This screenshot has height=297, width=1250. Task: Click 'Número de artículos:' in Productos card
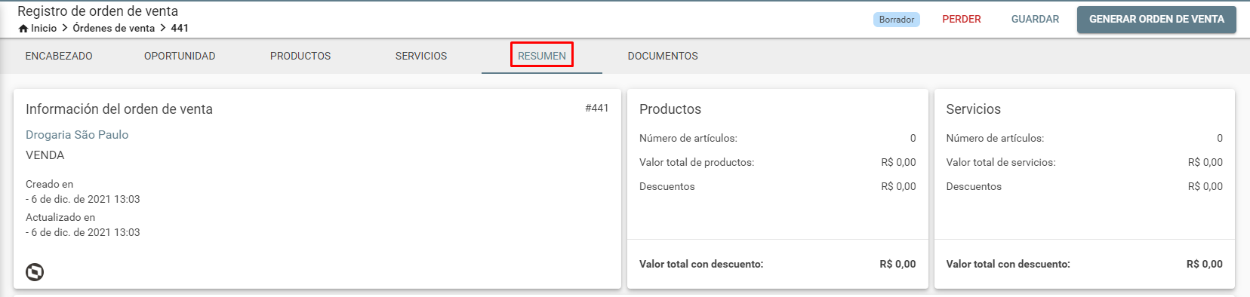click(688, 138)
